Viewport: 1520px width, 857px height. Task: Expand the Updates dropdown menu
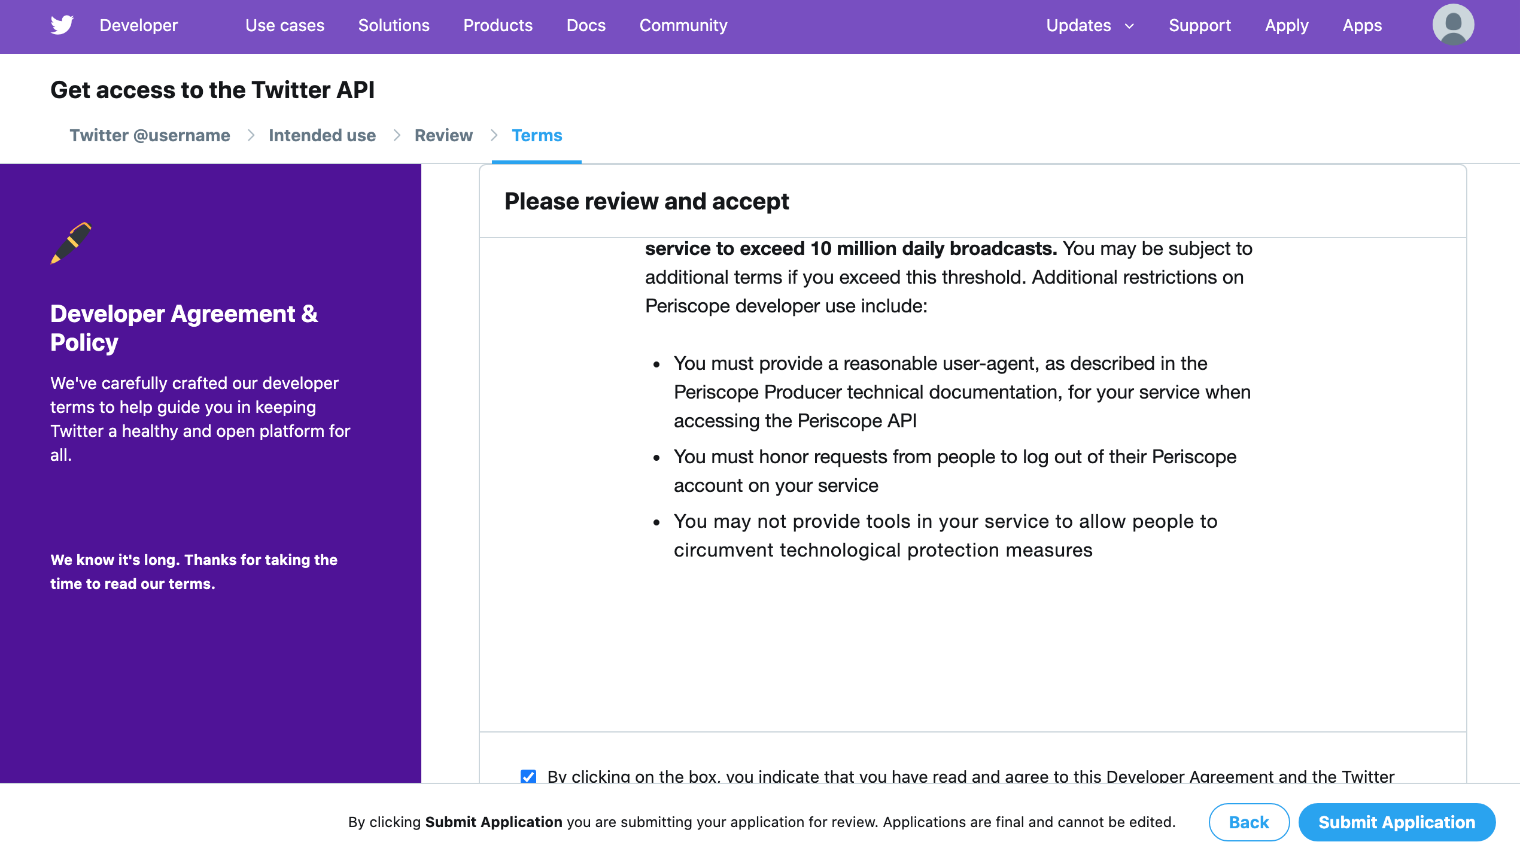(1078, 26)
